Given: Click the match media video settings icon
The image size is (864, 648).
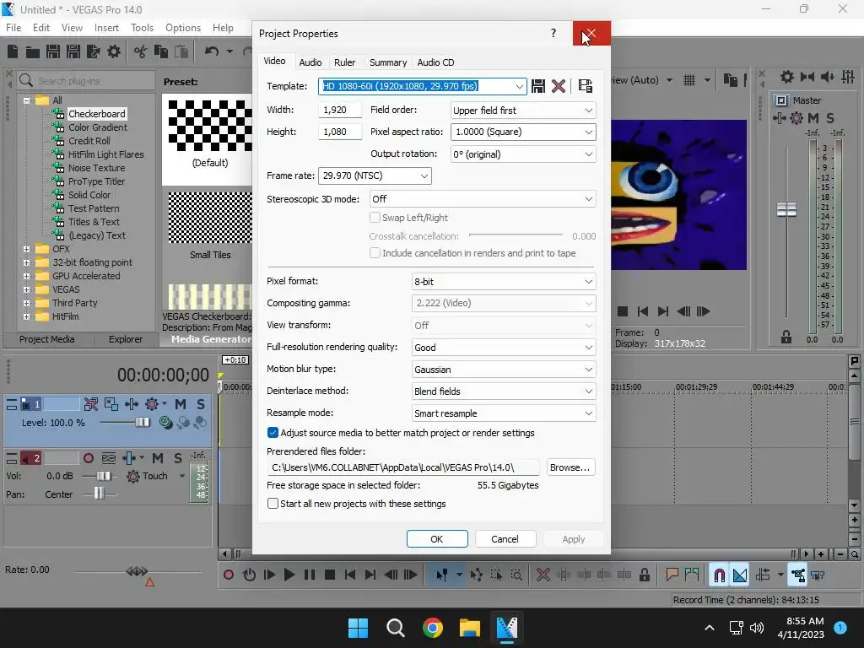Looking at the screenshot, I should point(586,86).
